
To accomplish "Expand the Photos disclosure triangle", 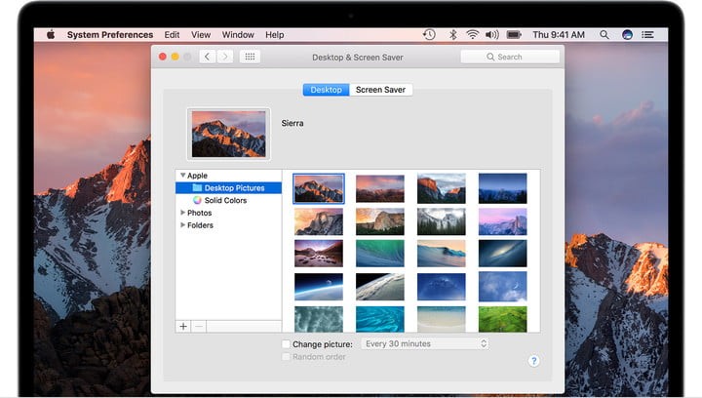I will tap(182, 213).
